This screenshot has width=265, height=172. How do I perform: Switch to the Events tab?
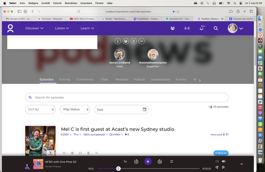pyautogui.click(x=181, y=80)
